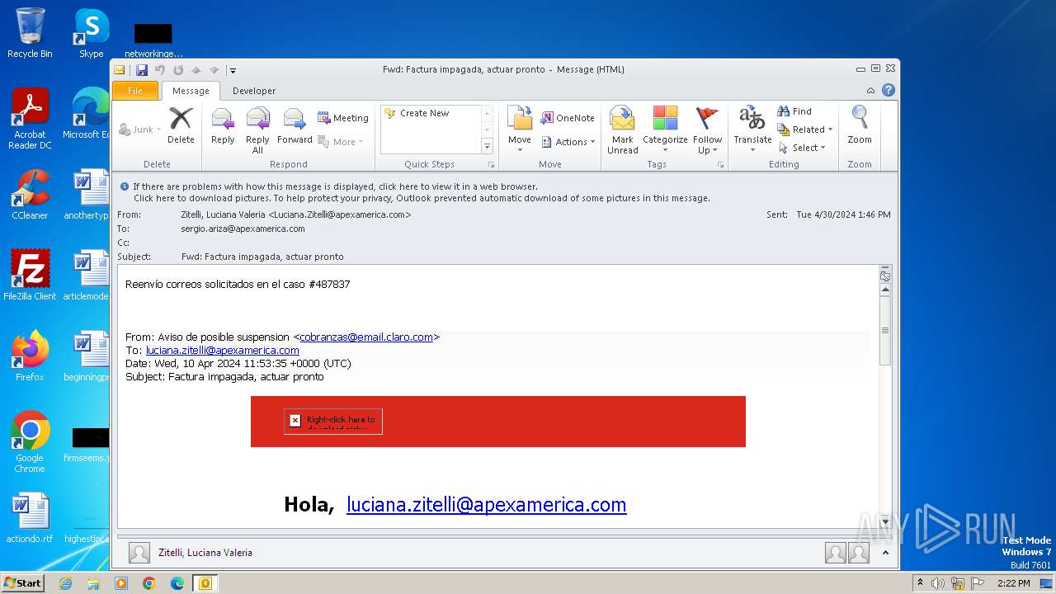The height and width of the screenshot is (594, 1056).
Task: Open the Select dropdown
Action: [802, 148]
